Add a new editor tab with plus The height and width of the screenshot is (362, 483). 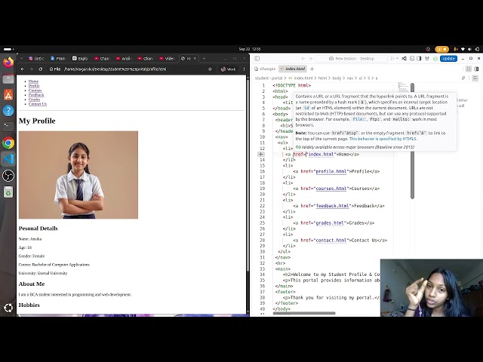(312, 69)
